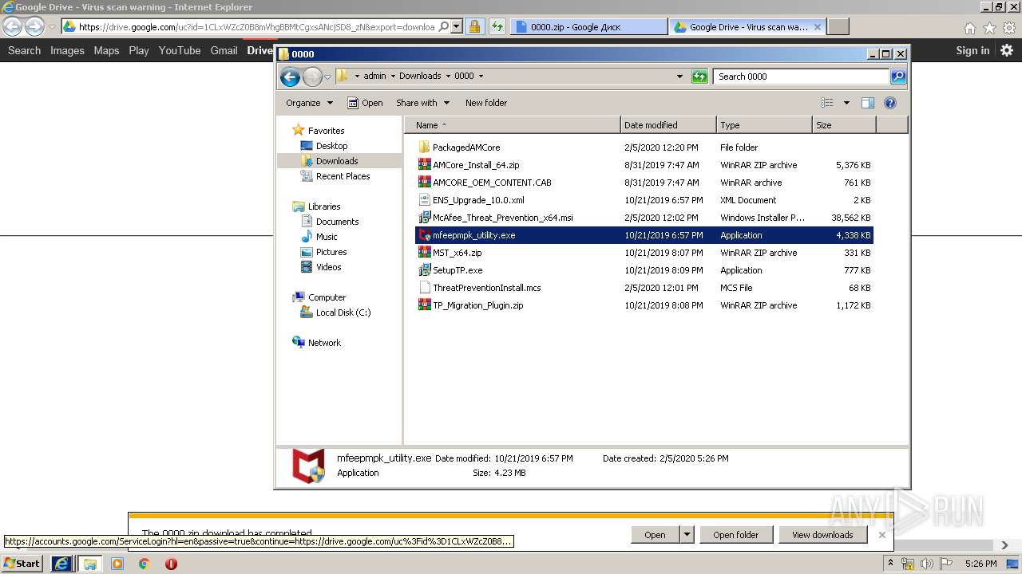
Task: Open the recent pages dropdown beside Forward
Action: pos(327,77)
